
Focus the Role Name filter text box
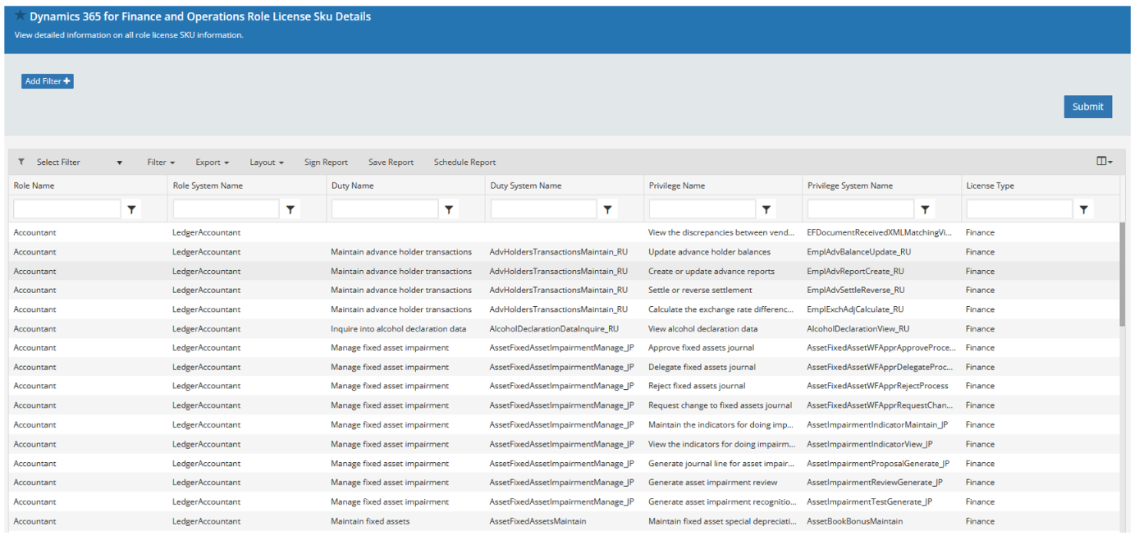click(x=67, y=210)
